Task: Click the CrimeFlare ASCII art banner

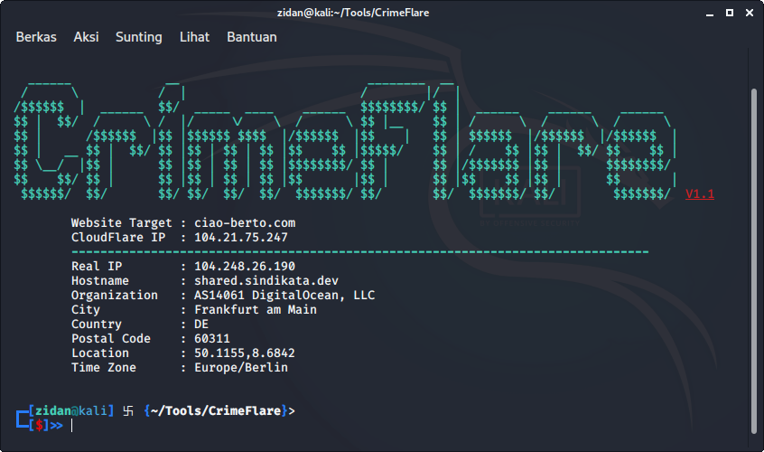Action: 345,141
